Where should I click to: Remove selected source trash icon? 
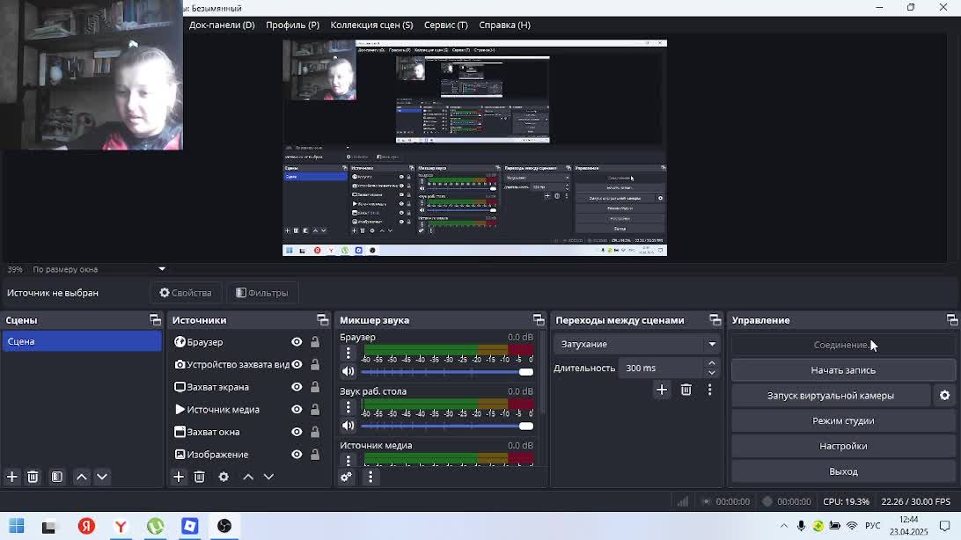(199, 477)
